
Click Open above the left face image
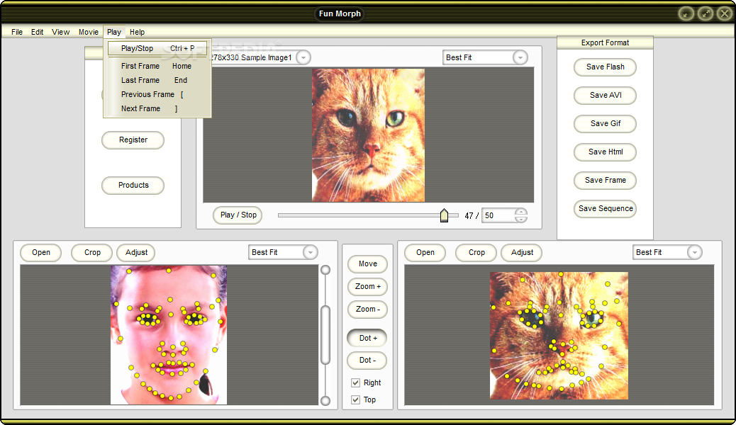(41, 252)
